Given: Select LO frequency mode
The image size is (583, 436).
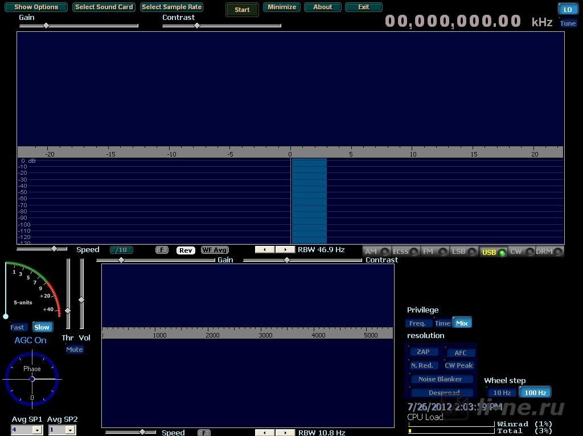Looking at the screenshot, I should point(568,10).
